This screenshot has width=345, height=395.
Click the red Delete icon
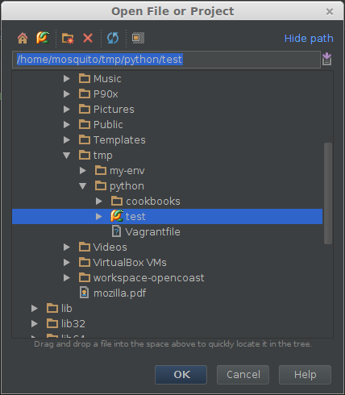pos(88,38)
